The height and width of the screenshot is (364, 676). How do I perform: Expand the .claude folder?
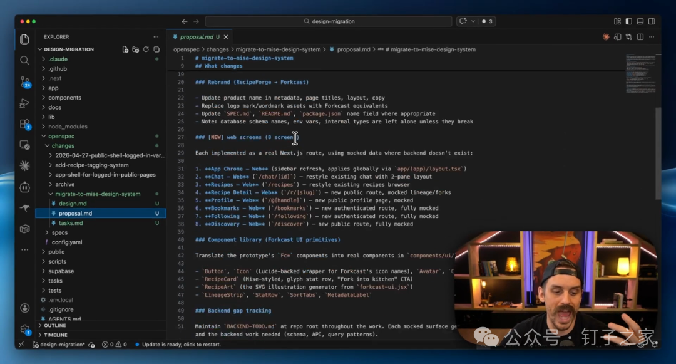point(43,59)
